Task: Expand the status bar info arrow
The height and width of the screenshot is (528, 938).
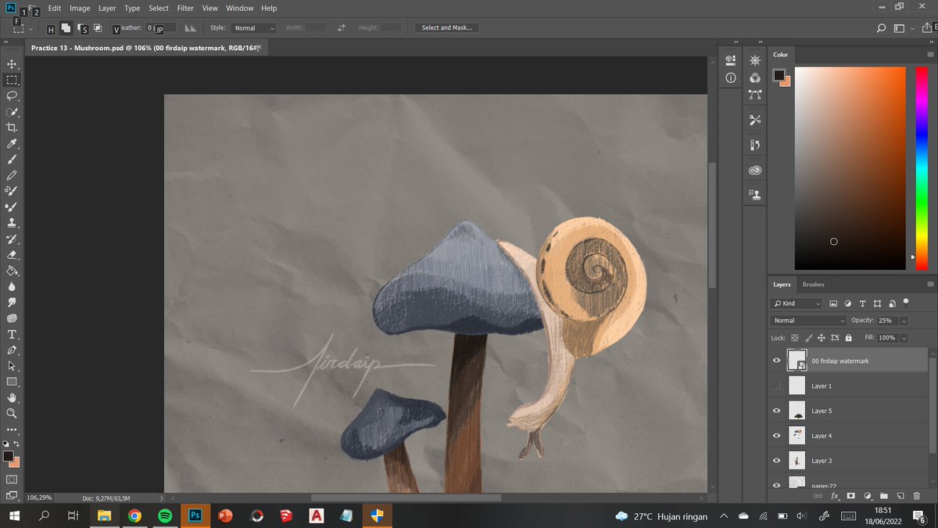Action: click(162, 497)
